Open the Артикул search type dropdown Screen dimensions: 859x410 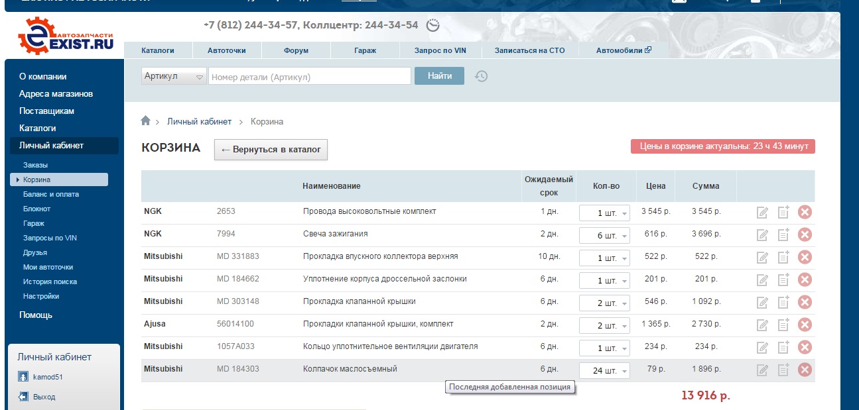[175, 77]
